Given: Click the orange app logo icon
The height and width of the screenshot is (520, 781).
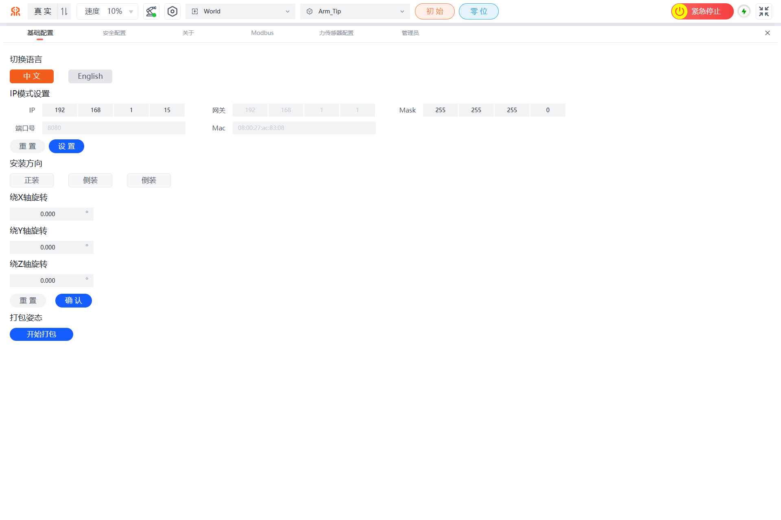Looking at the screenshot, I should 15,11.
